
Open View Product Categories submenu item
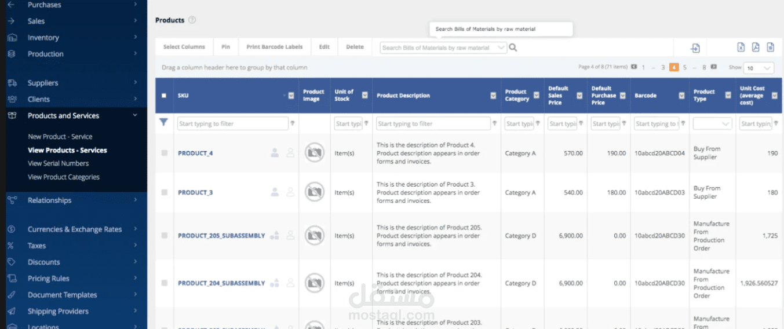point(64,177)
